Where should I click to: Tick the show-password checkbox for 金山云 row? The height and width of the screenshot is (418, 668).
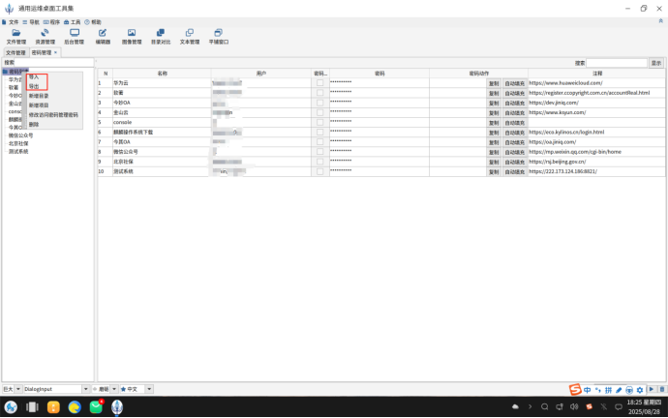tap(319, 112)
